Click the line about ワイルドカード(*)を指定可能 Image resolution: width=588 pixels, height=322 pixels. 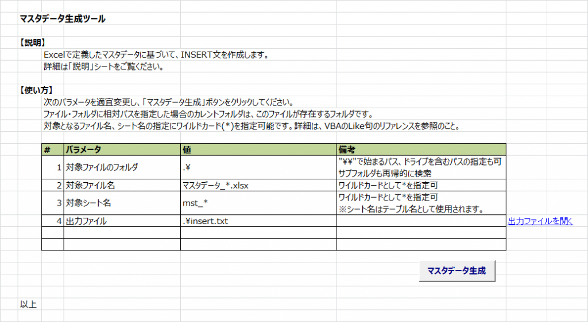[252, 126]
